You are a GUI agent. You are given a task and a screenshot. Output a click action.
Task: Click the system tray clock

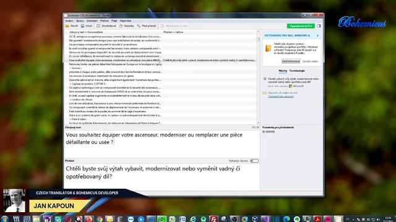click(x=389, y=219)
